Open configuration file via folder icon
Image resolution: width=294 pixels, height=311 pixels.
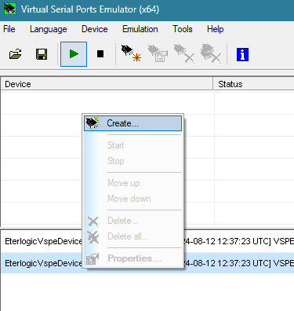pyautogui.click(x=16, y=54)
